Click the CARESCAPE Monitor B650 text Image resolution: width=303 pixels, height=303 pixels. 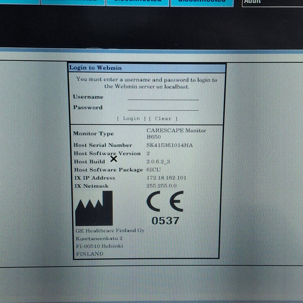(x=176, y=133)
